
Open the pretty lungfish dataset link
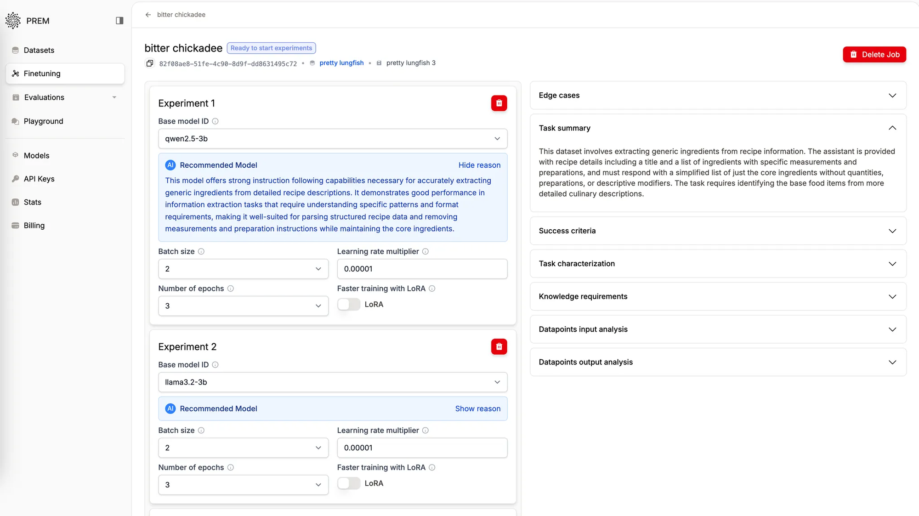click(341, 63)
